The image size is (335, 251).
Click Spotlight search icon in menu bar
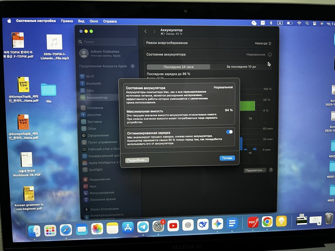tap(307, 23)
